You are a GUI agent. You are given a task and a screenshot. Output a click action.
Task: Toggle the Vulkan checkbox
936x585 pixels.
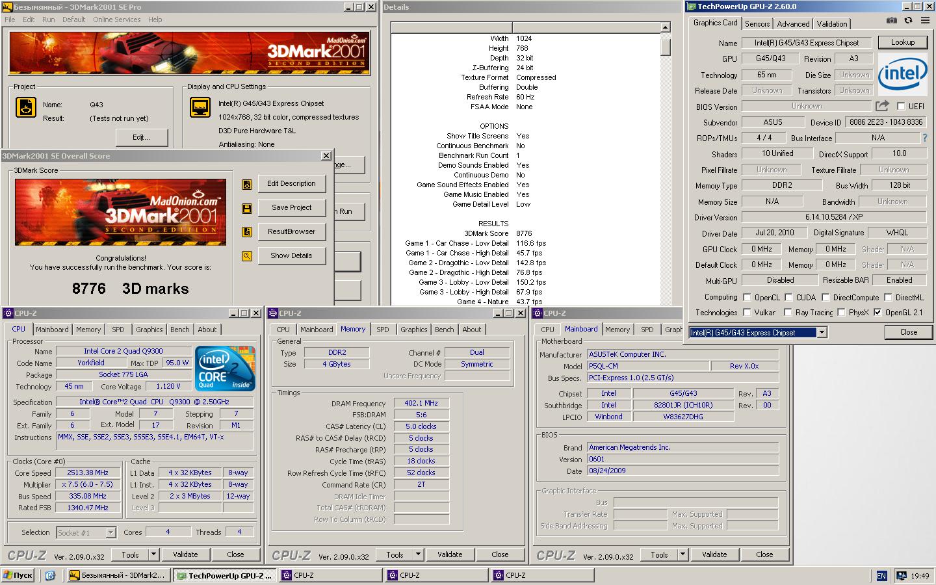[746, 313]
